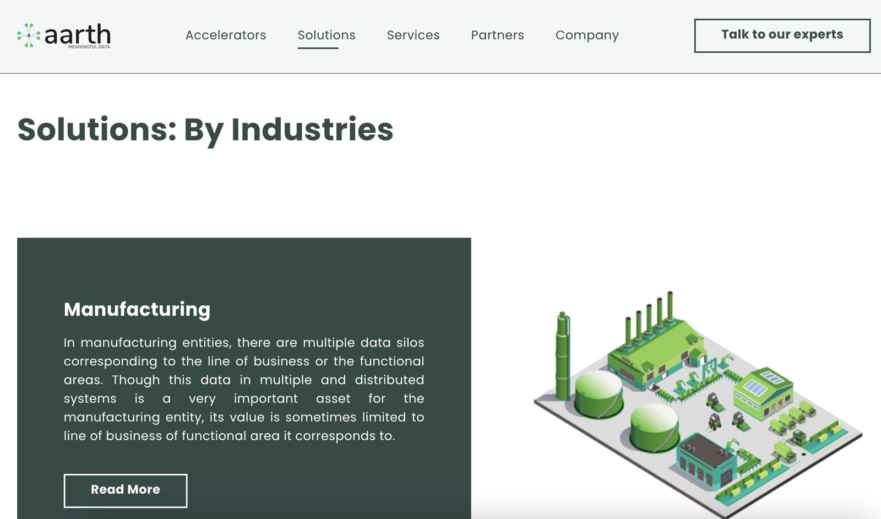Click the aarth wordmark text

(77, 34)
